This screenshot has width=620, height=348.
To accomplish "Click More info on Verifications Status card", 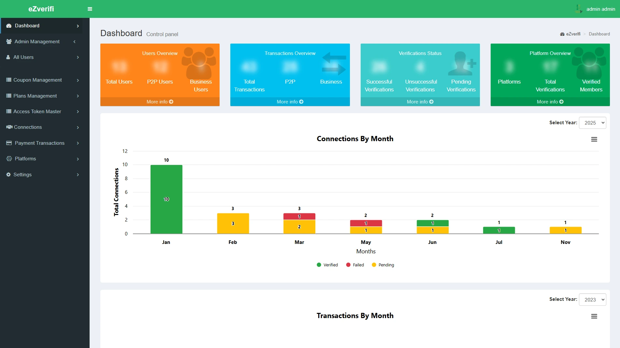I will coord(420,102).
